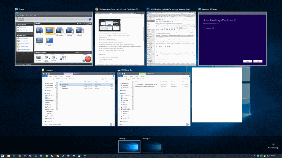Open Steam from the taskbar
The height and width of the screenshot is (158, 282).
(63, 156)
